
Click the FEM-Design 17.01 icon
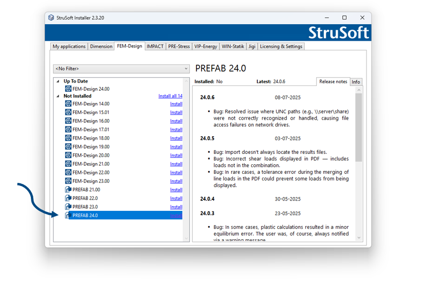tap(68, 130)
